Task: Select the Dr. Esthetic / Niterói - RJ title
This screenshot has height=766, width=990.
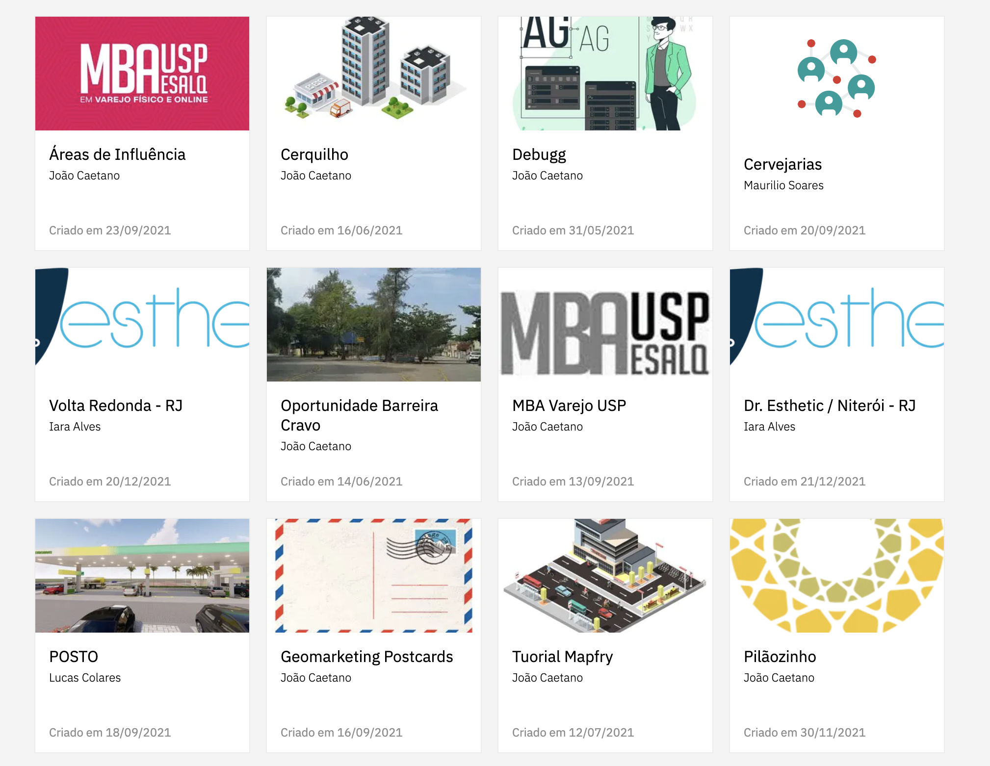Action: click(x=829, y=406)
